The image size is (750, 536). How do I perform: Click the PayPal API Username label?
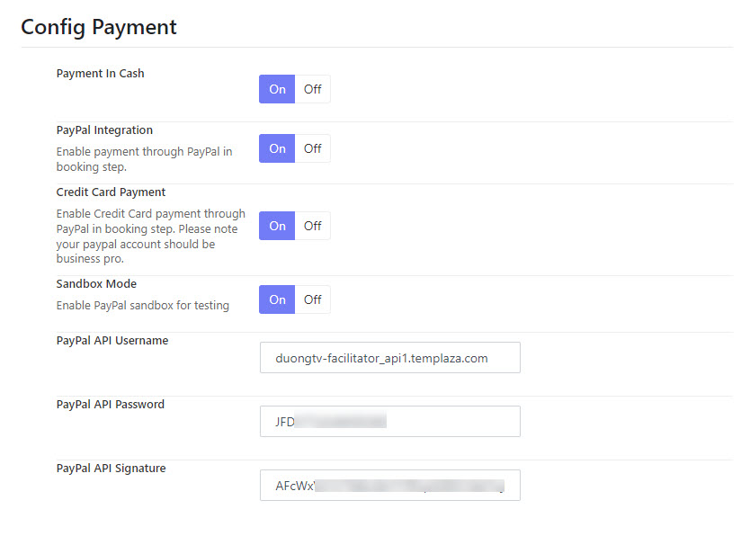[112, 341]
